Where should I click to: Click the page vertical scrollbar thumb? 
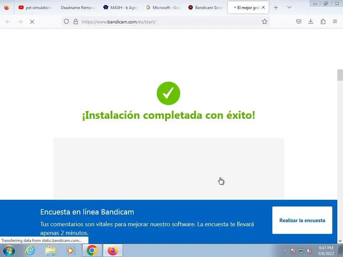click(x=340, y=75)
